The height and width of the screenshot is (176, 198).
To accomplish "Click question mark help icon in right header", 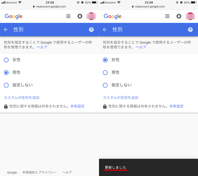I will [190, 29].
